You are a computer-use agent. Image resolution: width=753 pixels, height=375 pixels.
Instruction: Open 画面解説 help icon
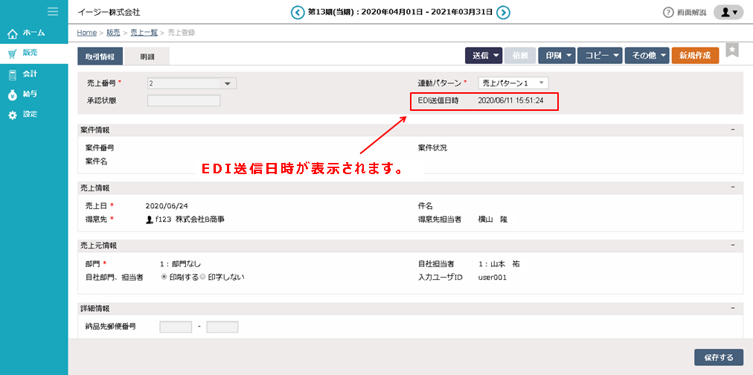[x=668, y=13]
